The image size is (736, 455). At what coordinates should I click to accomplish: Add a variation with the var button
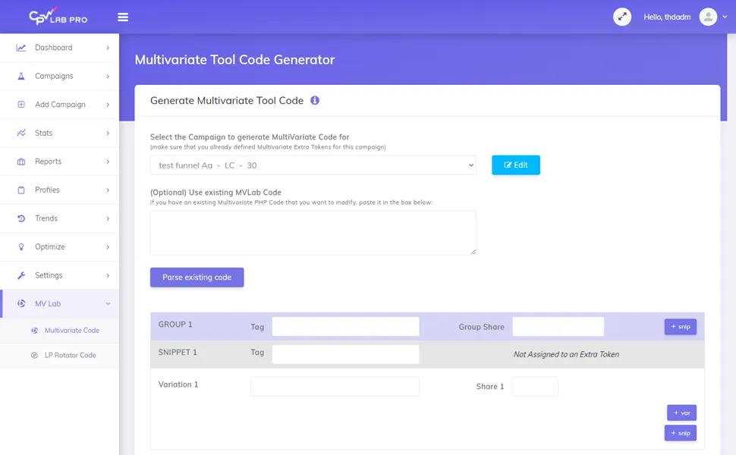(x=681, y=412)
